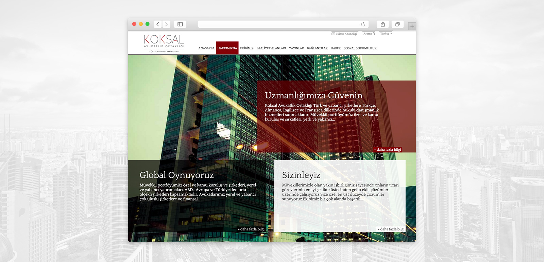544x262 pixels.
Task: Open the EKİBİMİZ menu item
Action: [x=247, y=48]
